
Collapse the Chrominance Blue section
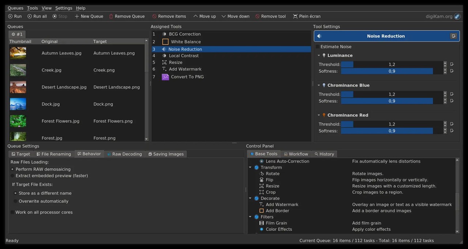[x=318, y=85]
